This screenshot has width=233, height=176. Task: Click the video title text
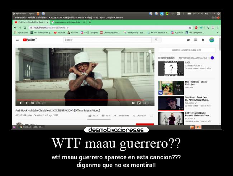[58, 110]
